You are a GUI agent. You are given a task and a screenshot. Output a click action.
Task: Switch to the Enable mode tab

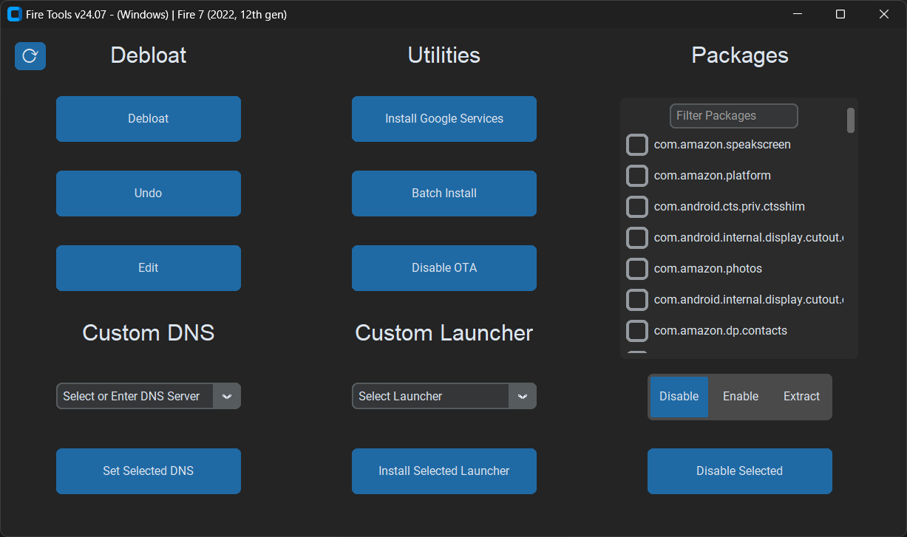(x=741, y=397)
